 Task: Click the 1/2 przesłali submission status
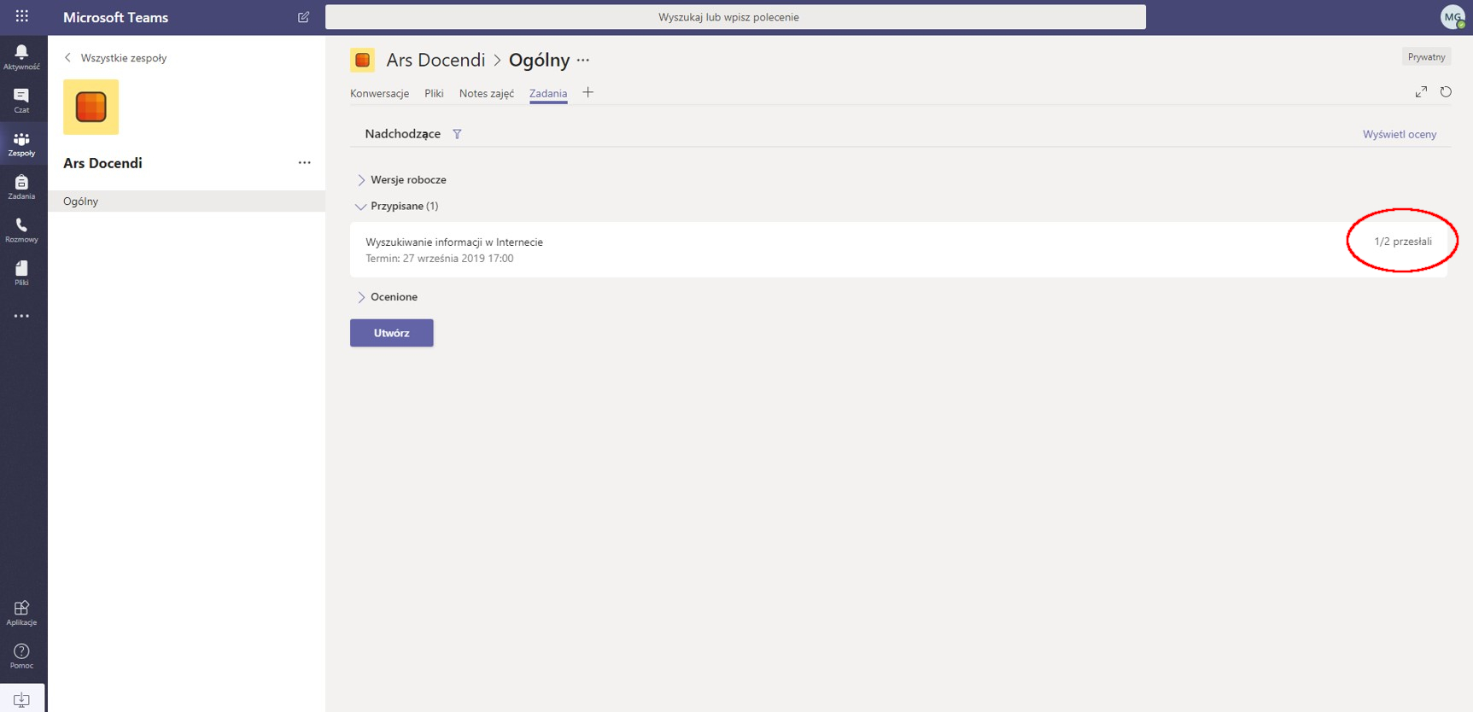pyautogui.click(x=1403, y=242)
